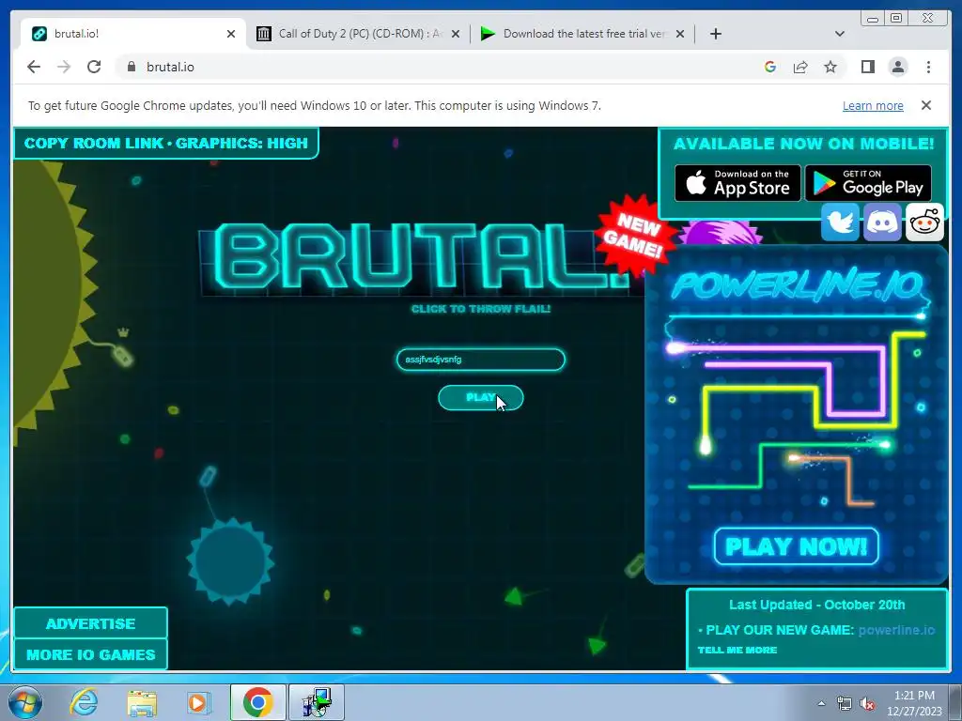Open the Chrome side panel
962x721 pixels.
click(x=867, y=67)
